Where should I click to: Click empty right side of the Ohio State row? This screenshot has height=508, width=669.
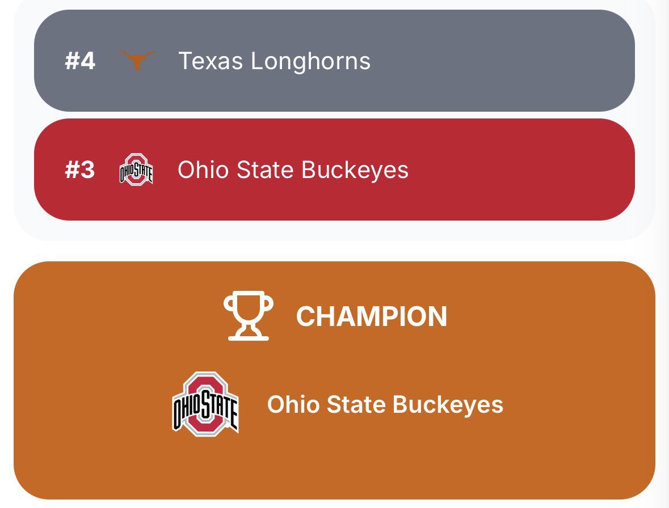520,170
